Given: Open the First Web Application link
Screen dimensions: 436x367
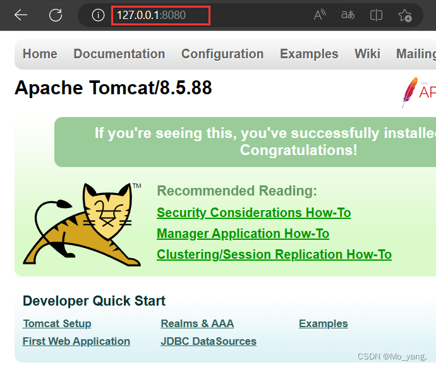Looking at the screenshot, I should [76, 342].
